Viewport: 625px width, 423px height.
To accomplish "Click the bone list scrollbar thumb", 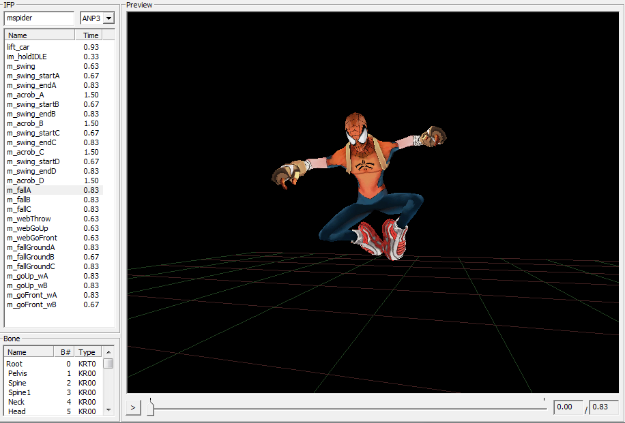I will (108, 363).
